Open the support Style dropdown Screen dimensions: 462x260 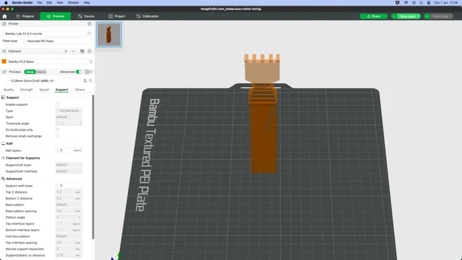(69, 117)
